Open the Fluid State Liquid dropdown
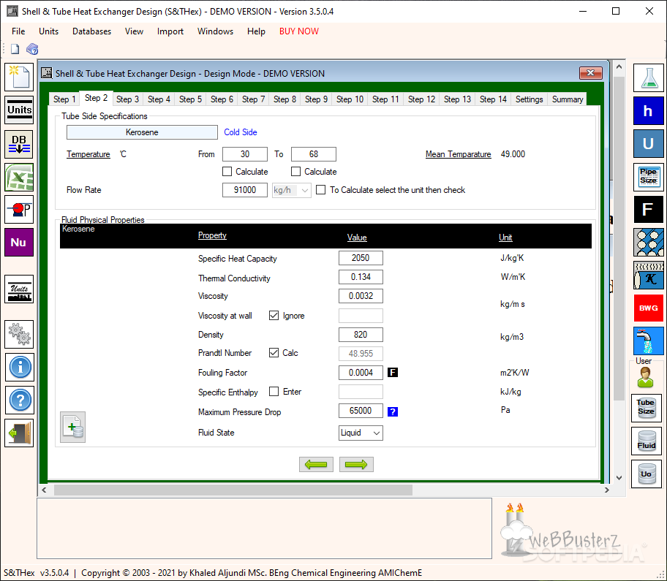This screenshot has height=581, width=667. tap(361, 433)
